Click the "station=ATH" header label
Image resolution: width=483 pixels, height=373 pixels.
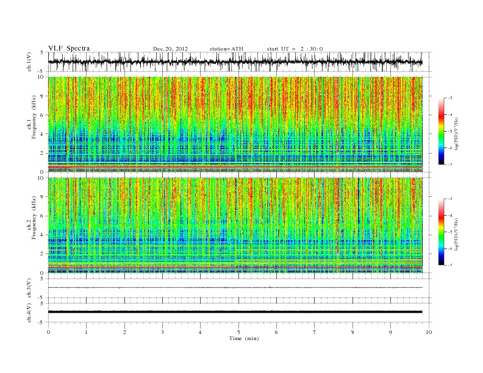point(226,49)
